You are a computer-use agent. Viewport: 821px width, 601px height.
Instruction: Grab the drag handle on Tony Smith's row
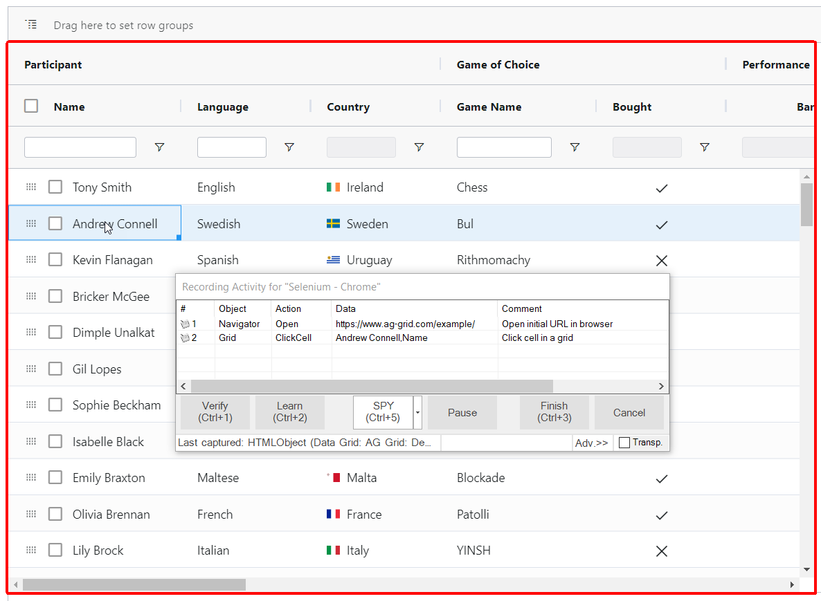pos(30,187)
